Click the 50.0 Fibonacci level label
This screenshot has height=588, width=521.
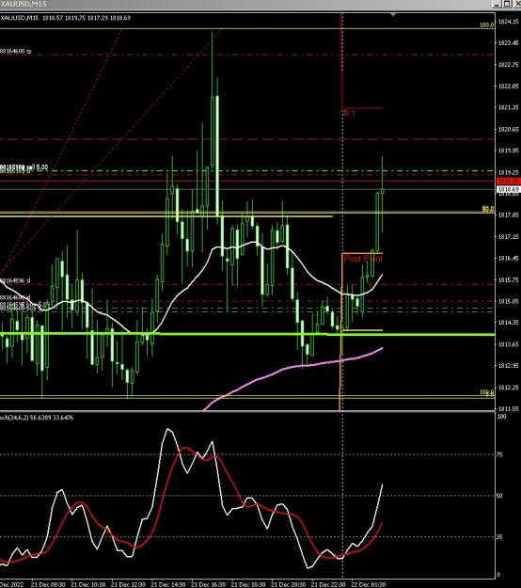tap(488, 209)
